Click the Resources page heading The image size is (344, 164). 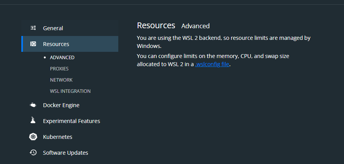click(156, 26)
